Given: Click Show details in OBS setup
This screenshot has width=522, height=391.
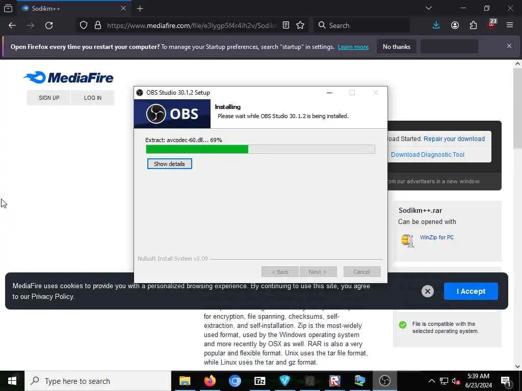Looking at the screenshot, I should [169, 164].
